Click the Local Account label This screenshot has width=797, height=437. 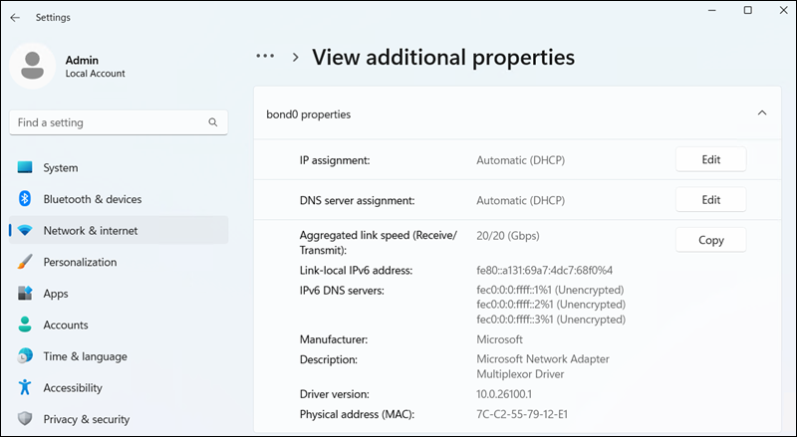(x=95, y=74)
